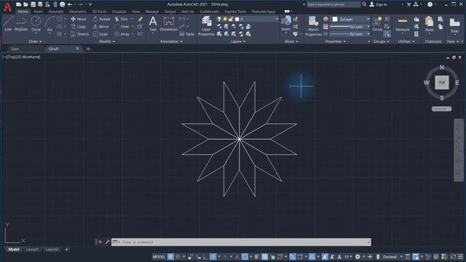Switch to the Parametric ribbon tab

[78, 12]
